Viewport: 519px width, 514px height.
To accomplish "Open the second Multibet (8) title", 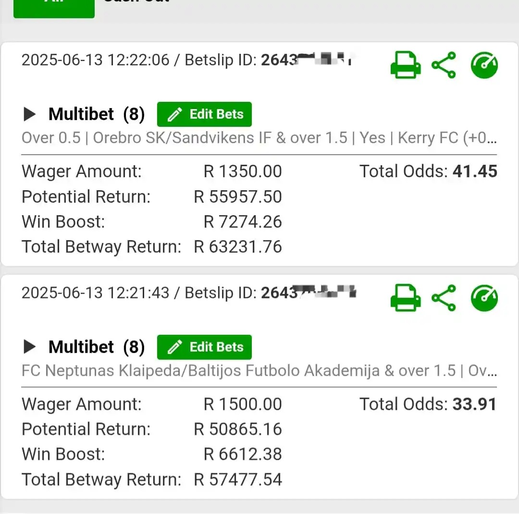I will (x=97, y=347).
